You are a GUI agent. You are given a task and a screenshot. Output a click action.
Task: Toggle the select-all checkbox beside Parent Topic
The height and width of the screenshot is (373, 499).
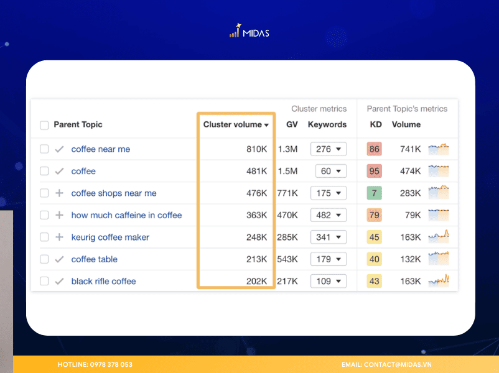44,125
